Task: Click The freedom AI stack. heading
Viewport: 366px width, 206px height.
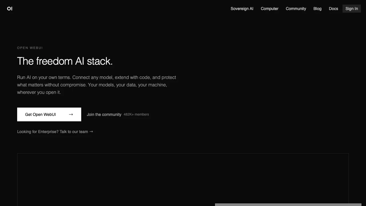Action: 65,61
